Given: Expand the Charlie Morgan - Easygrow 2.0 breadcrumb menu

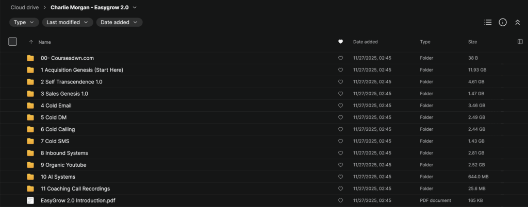Looking at the screenshot, I should tap(135, 8).
